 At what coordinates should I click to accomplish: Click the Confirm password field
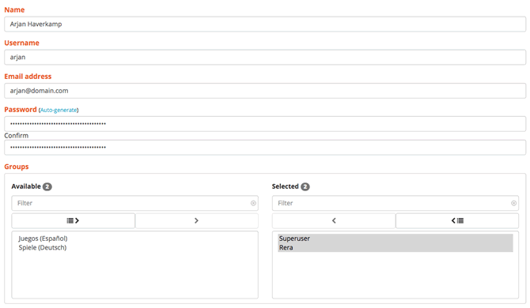(265, 148)
